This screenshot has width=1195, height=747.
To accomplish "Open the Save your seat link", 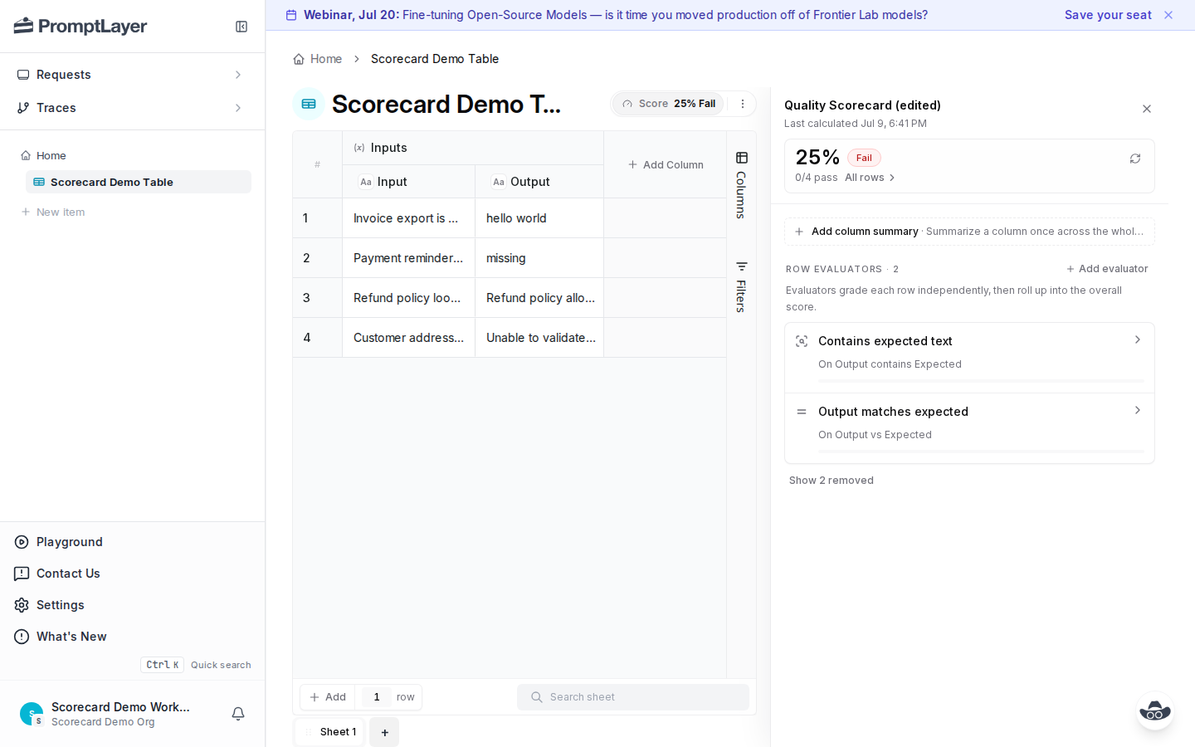I will click(1108, 15).
